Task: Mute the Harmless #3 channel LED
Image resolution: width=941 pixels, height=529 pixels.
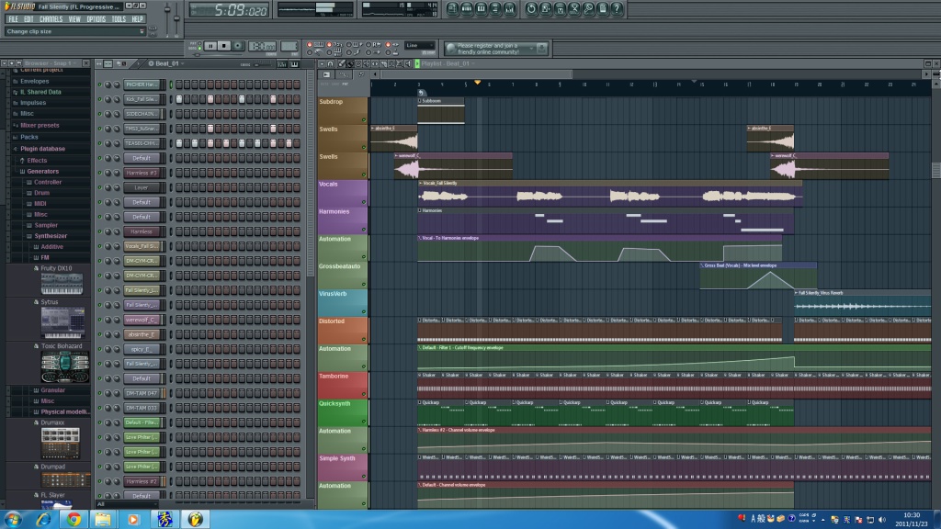Action: click(99, 173)
